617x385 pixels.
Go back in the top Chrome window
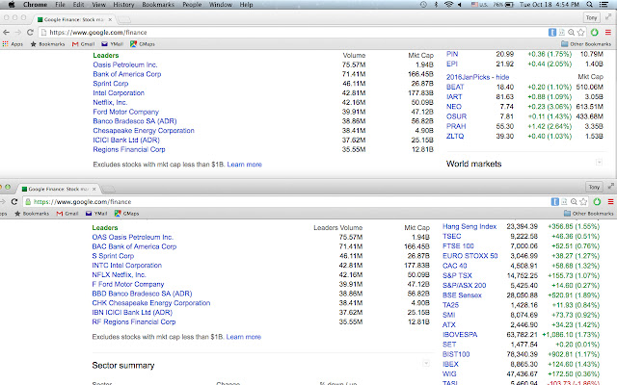[x=7, y=32]
